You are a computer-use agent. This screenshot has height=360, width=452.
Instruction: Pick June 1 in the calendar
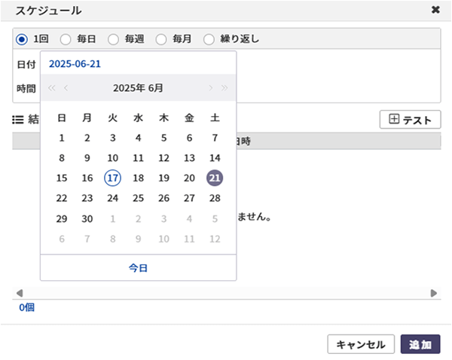(x=62, y=138)
